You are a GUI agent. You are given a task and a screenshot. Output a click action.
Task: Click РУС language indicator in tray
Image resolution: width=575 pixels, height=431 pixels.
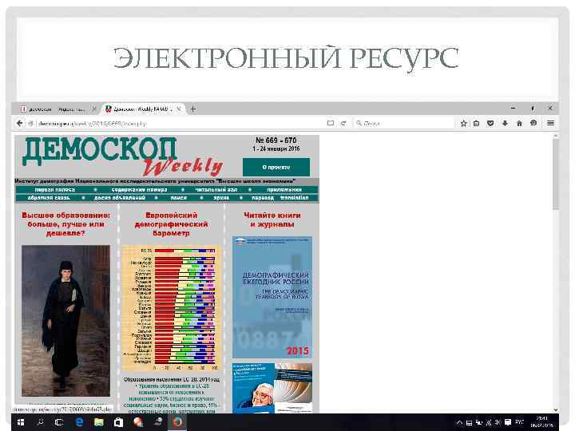point(520,422)
